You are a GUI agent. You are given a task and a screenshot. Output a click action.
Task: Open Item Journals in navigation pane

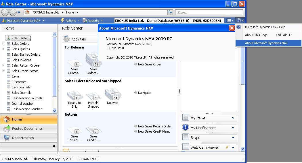coord(21,87)
